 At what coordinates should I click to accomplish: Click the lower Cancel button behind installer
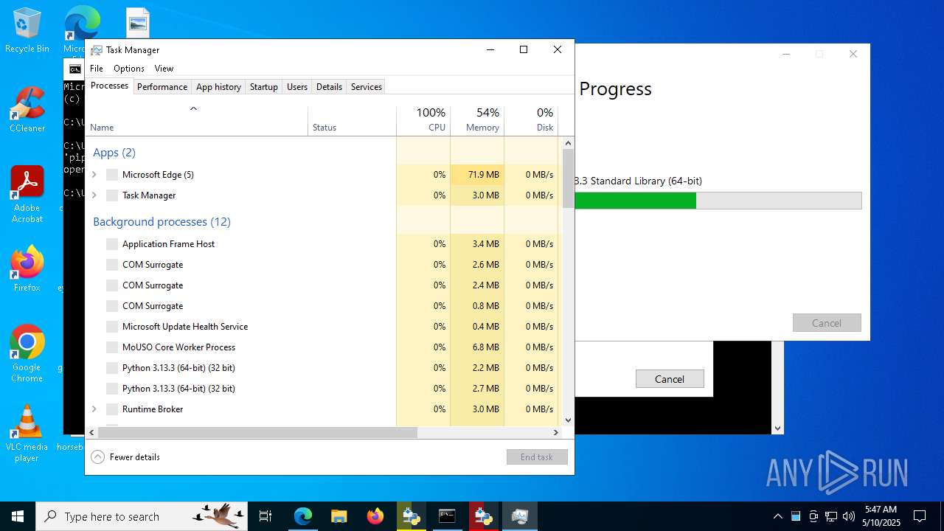(x=670, y=379)
